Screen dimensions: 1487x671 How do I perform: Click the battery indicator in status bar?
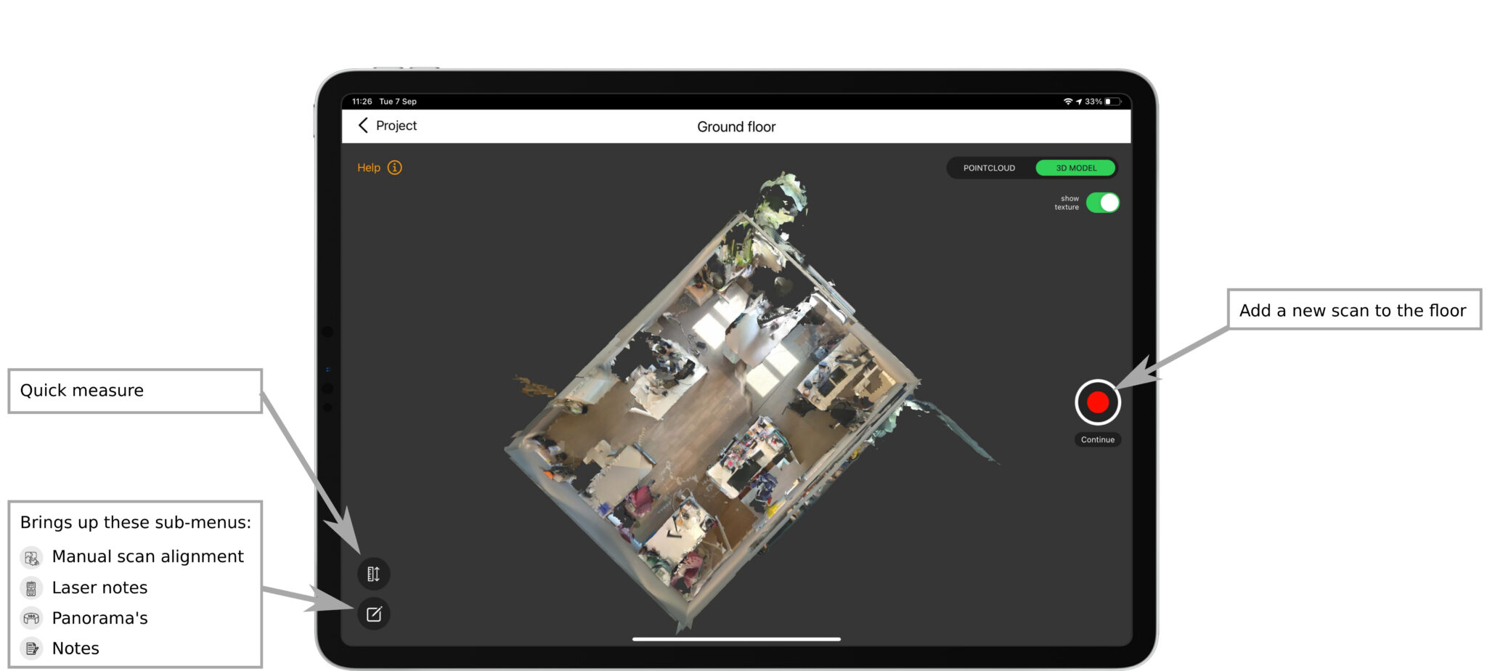[x=1112, y=102]
